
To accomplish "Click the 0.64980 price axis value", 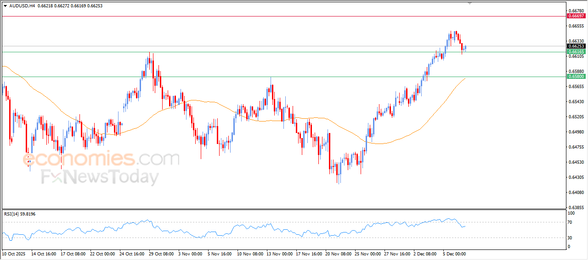I will [576, 132].
